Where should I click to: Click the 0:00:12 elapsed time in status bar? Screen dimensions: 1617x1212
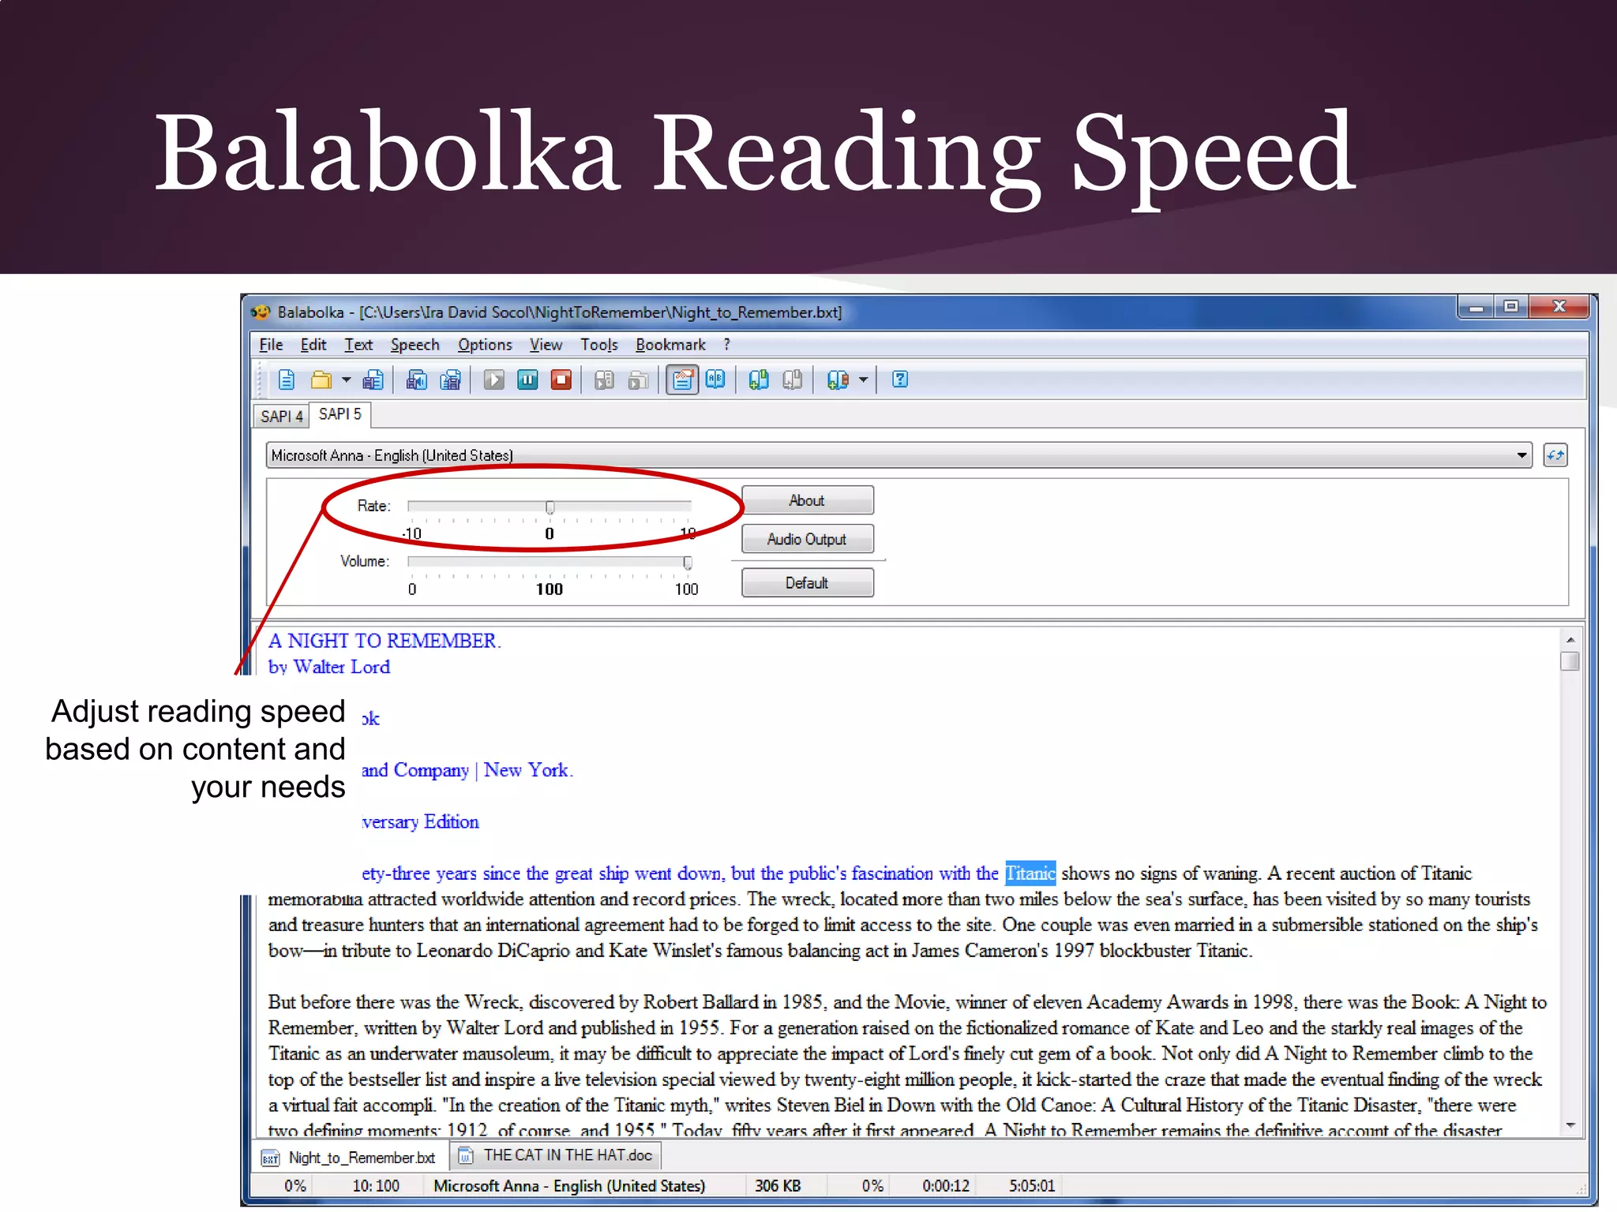pyautogui.click(x=945, y=1186)
